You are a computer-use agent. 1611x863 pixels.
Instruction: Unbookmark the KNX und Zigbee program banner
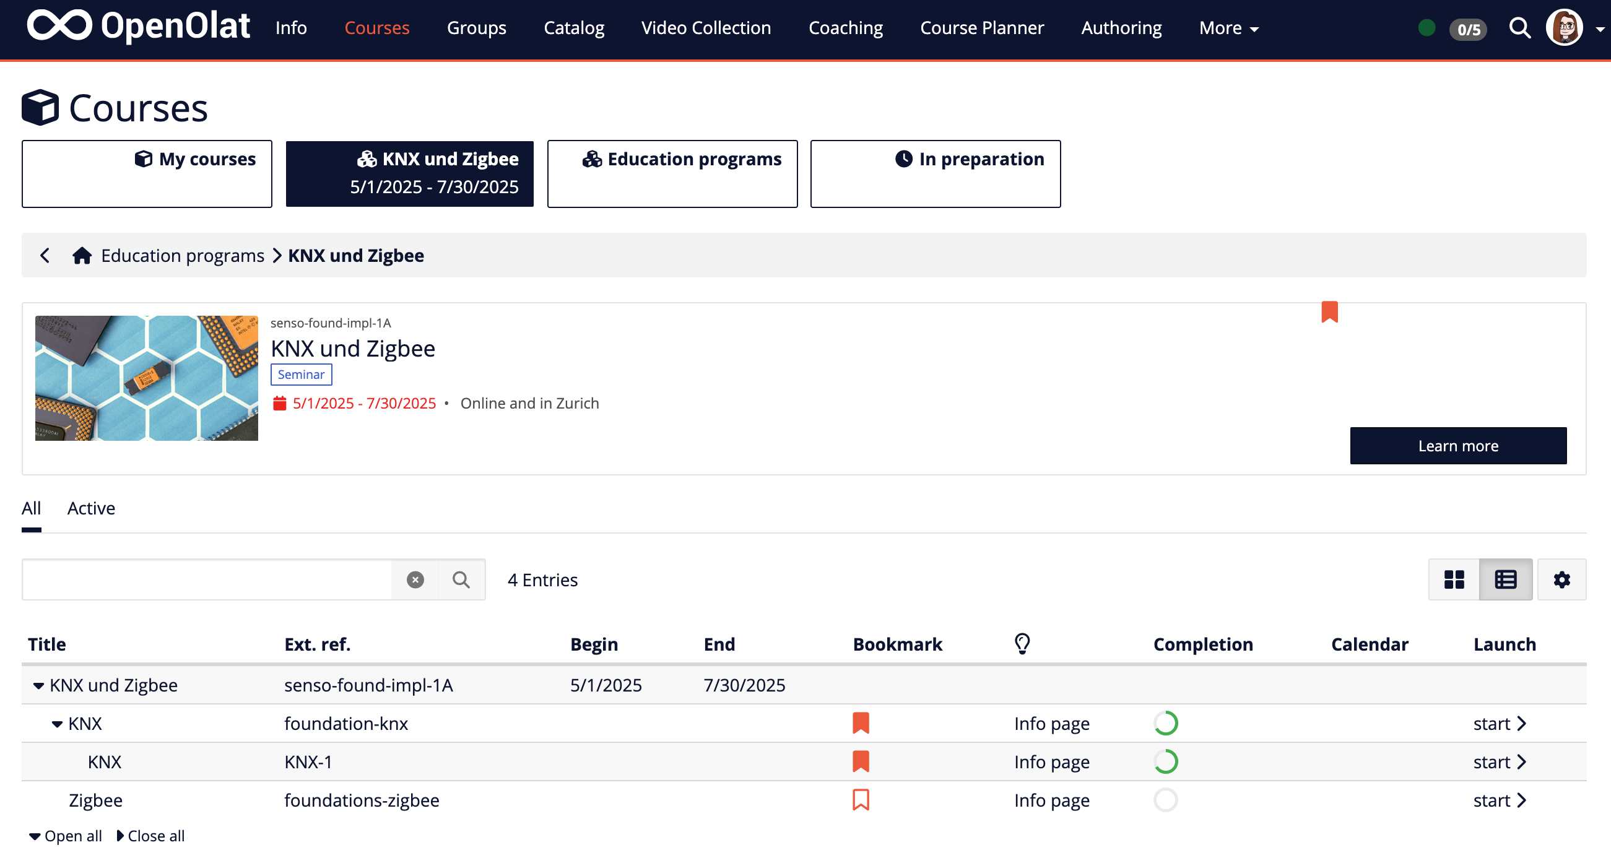click(1329, 311)
